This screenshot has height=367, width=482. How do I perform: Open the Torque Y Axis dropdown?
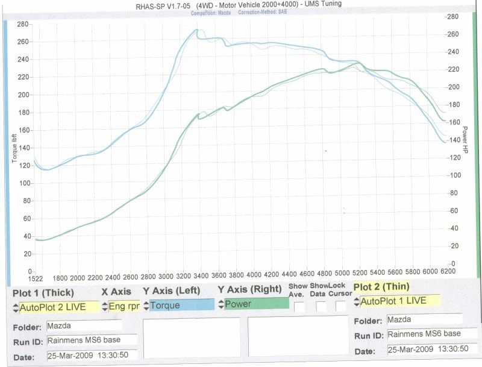pos(182,305)
